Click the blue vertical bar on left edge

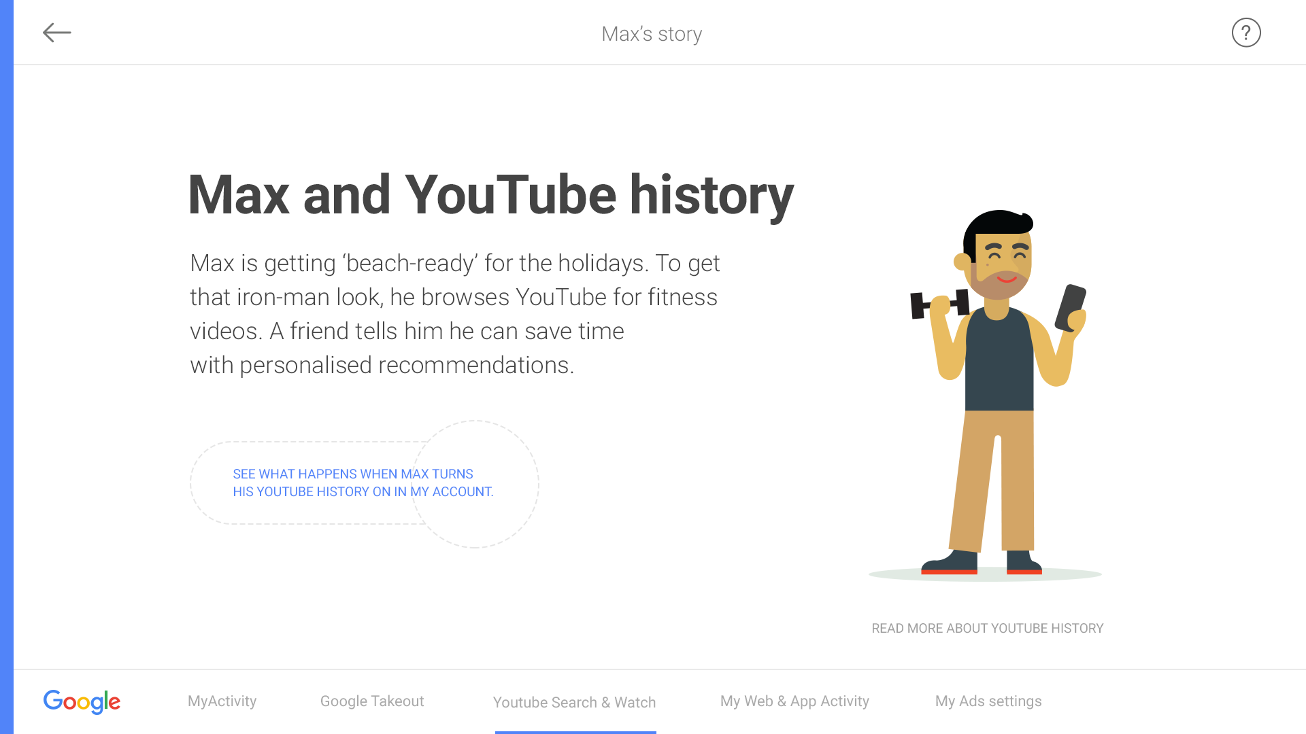coord(6,367)
